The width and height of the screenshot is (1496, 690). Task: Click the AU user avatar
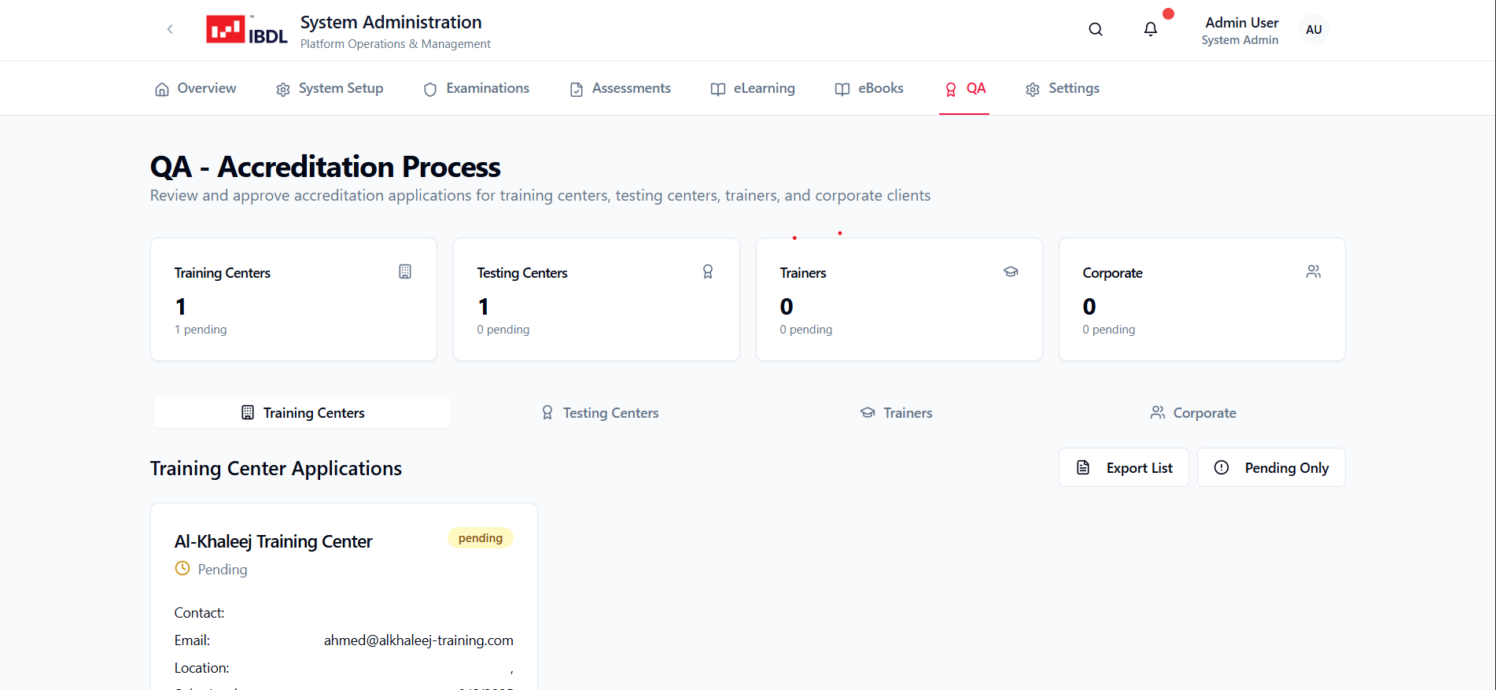point(1313,30)
